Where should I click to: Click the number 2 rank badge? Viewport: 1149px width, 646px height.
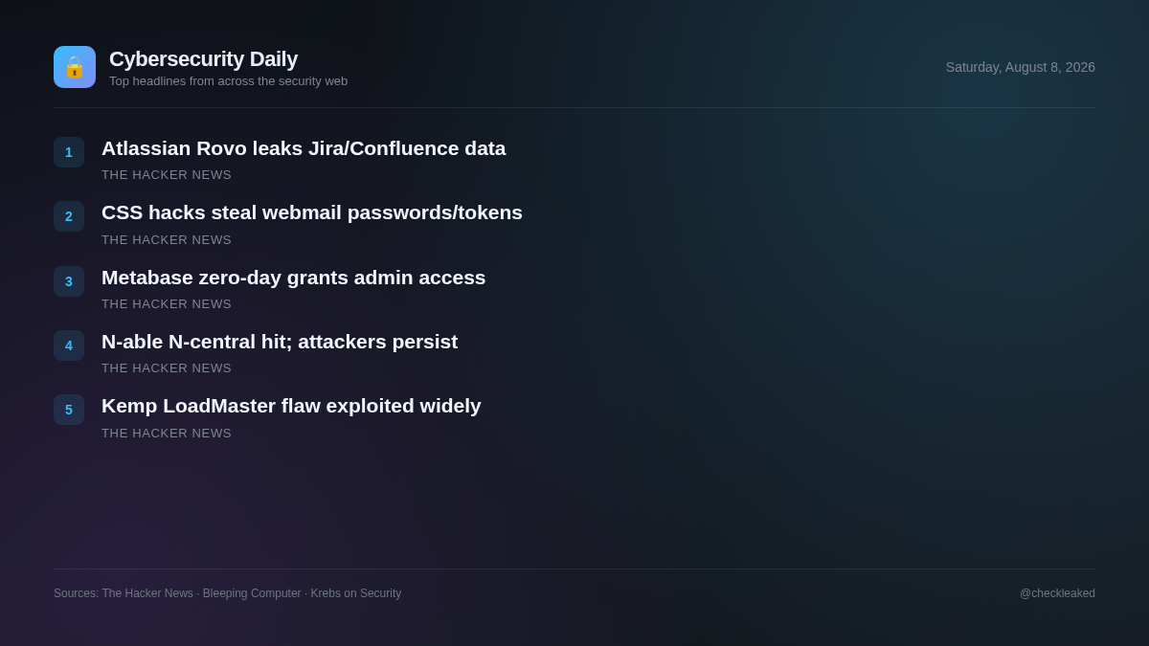click(69, 216)
